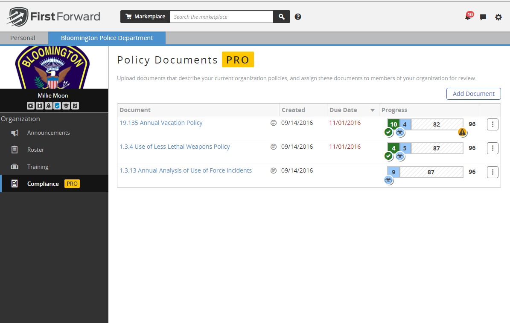The height and width of the screenshot is (323, 510).
Task: Open Training in the sidebar
Action: [54, 167]
